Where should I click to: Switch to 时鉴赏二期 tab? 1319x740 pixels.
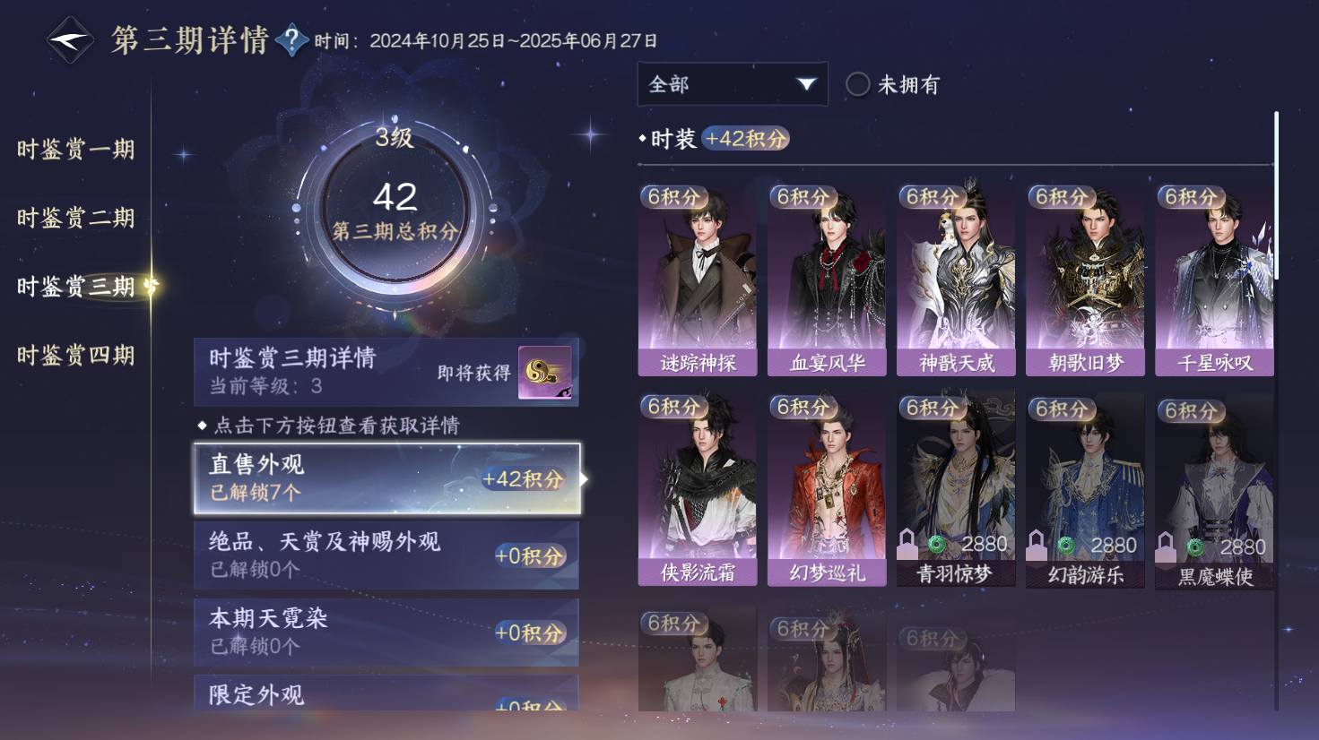[x=76, y=218]
